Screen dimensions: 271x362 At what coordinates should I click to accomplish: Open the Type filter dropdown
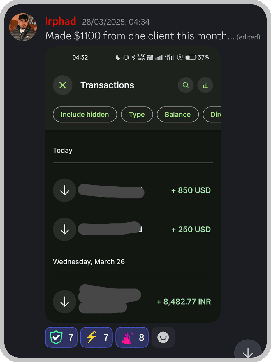(137, 114)
